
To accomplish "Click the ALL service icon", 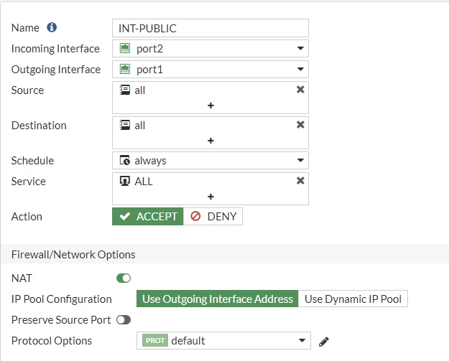I will pyautogui.click(x=125, y=181).
